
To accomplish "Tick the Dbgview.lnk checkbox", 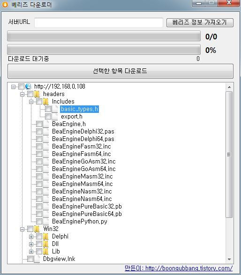I will pyautogui.click(x=30, y=259).
